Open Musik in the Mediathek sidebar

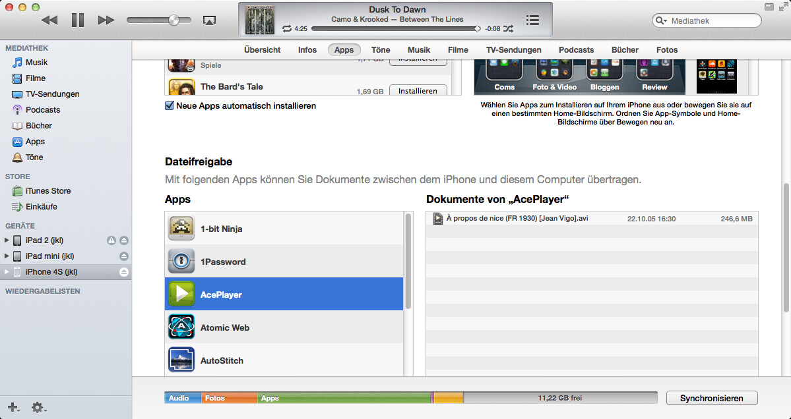click(x=36, y=63)
